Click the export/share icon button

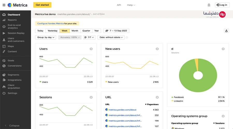pos(226,31)
